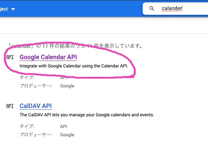Click the タイプ label under CalDAV API
Viewport: 208px width, 149px height.
coord(27,126)
